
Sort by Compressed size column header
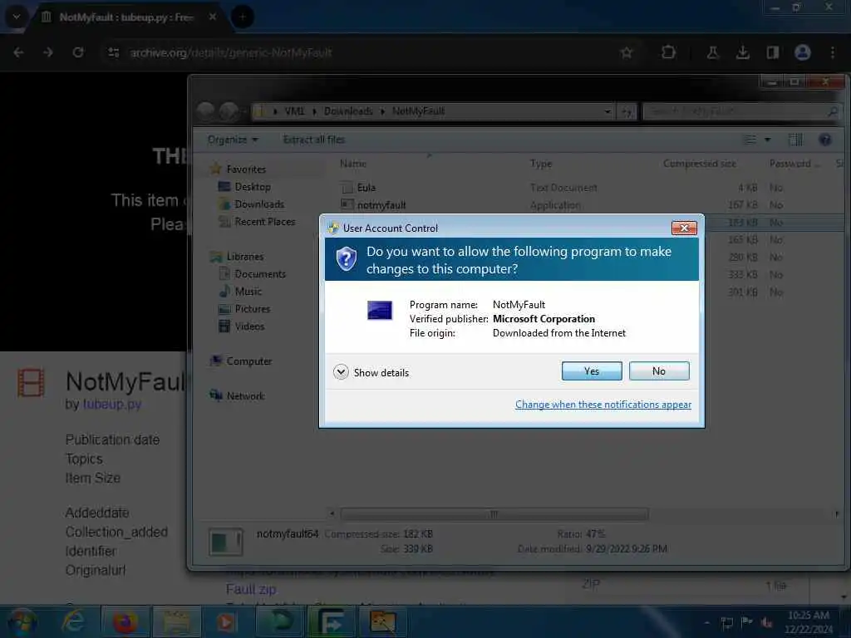tap(700, 164)
